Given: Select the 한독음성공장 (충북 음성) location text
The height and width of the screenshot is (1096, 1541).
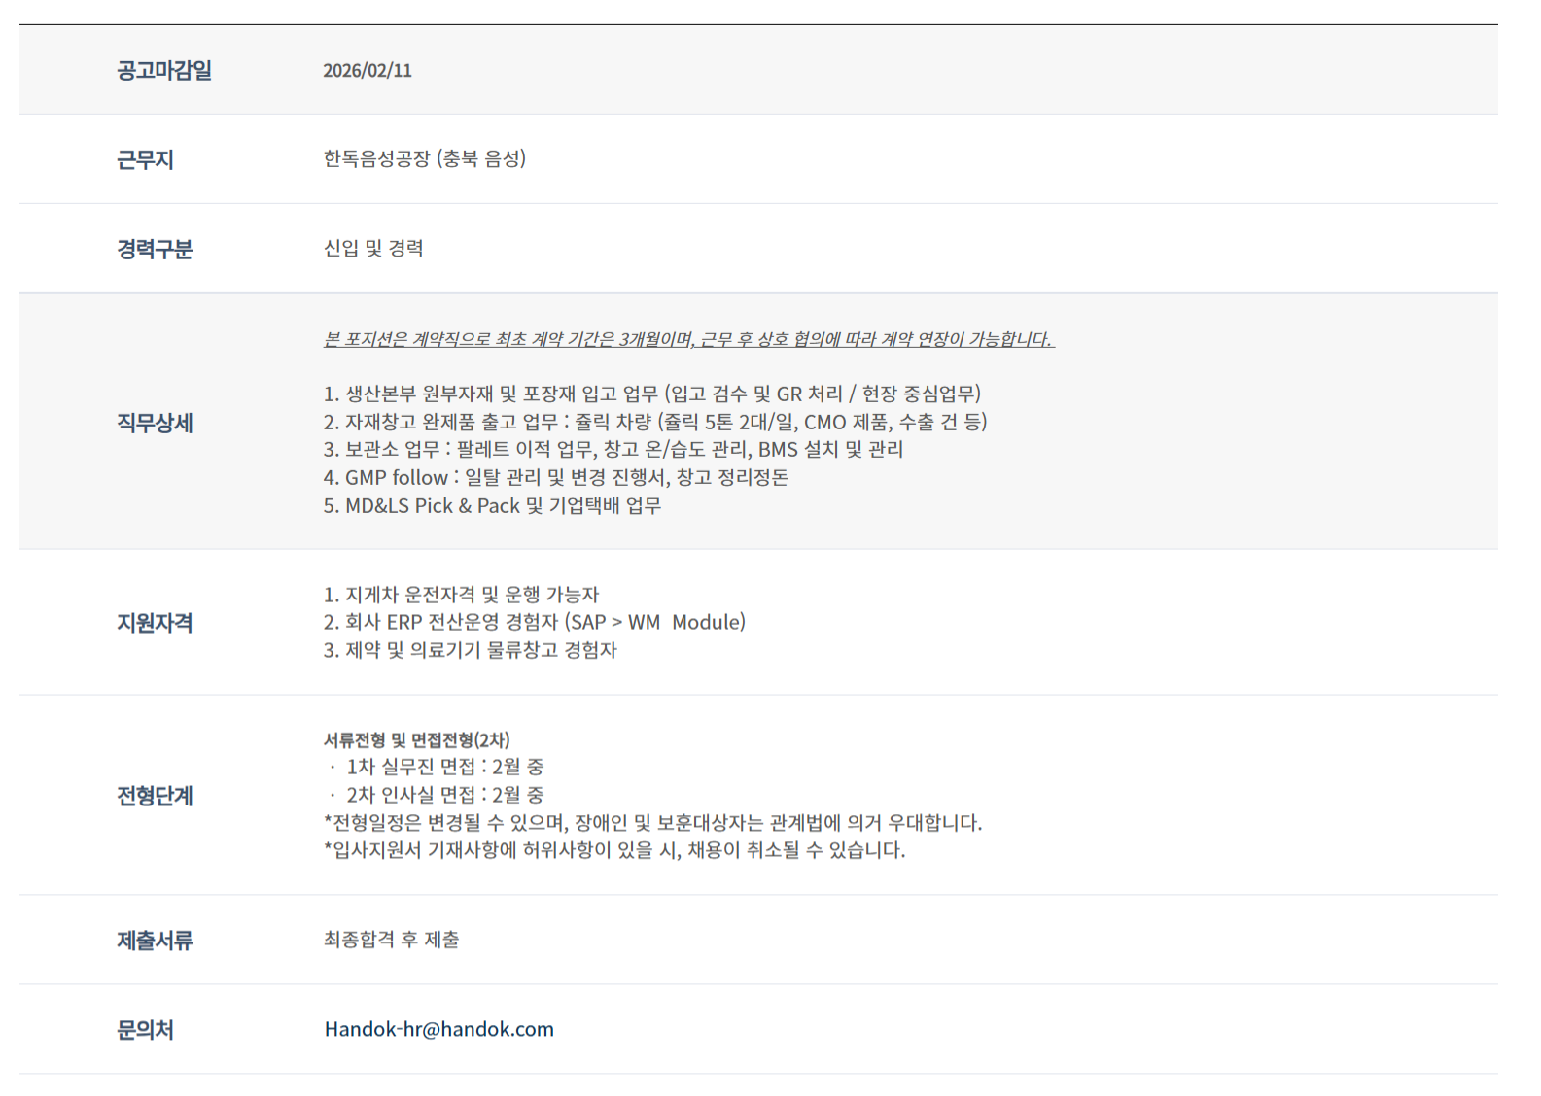Looking at the screenshot, I should click(x=424, y=158).
